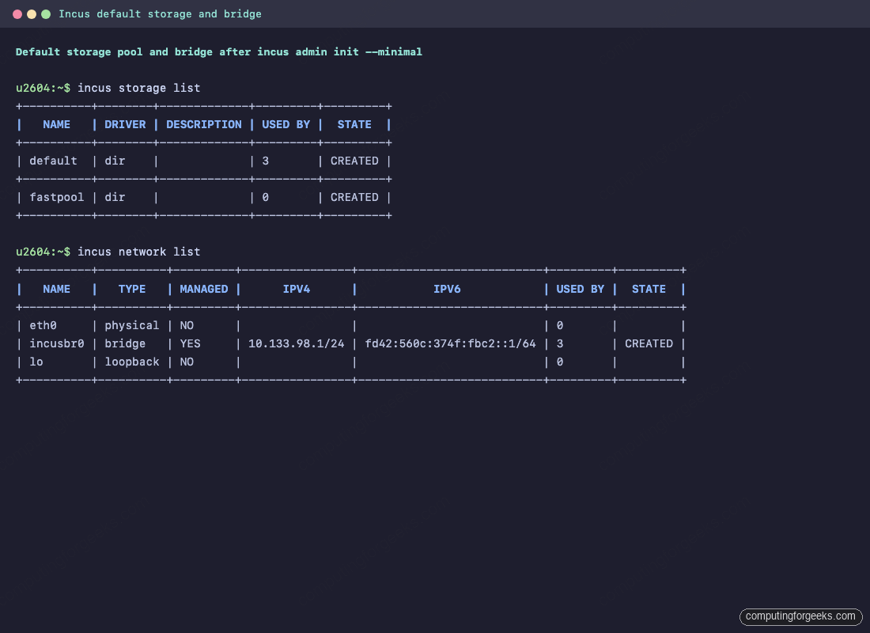Select the 'eth0' network name
870x633 pixels.
[x=43, y=326]
